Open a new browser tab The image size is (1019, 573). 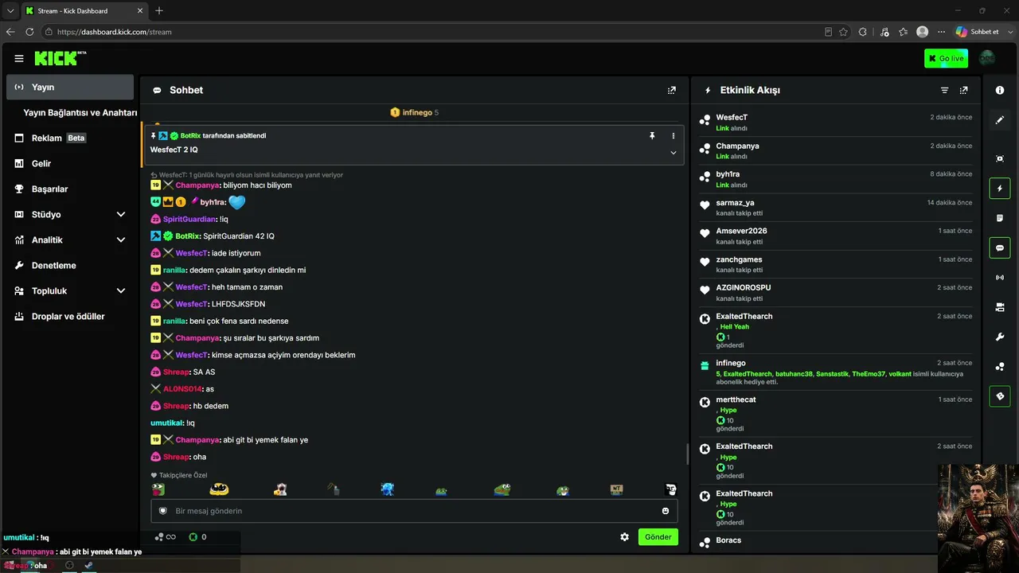click(x=159, y=11)
